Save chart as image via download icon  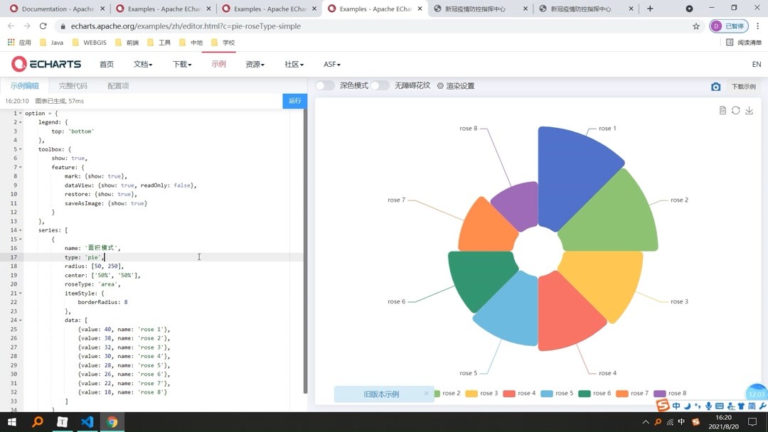pos(749,110)
